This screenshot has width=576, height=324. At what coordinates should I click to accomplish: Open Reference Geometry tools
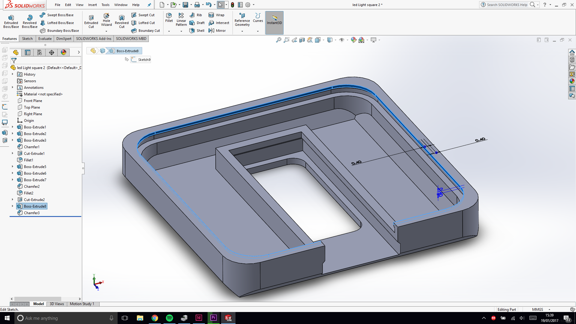point(242,19)
